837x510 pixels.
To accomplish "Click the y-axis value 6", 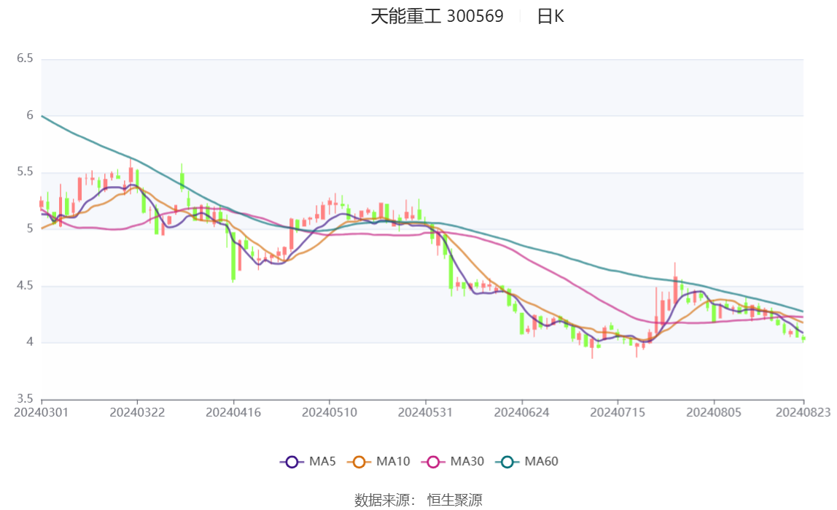I will click(x=30, y=115).
